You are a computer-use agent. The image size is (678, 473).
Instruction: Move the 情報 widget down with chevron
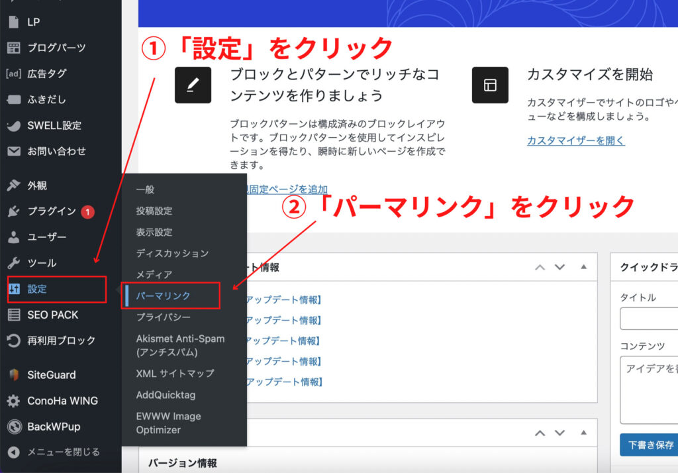coord(560,267)
